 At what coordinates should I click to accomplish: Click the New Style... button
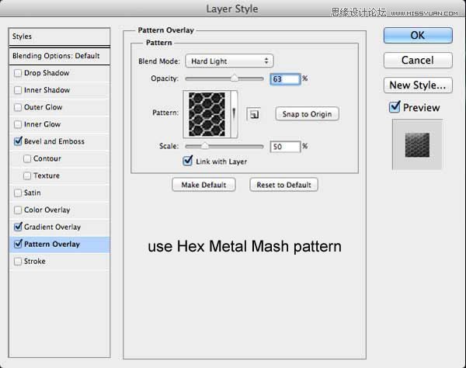(418, 85)
